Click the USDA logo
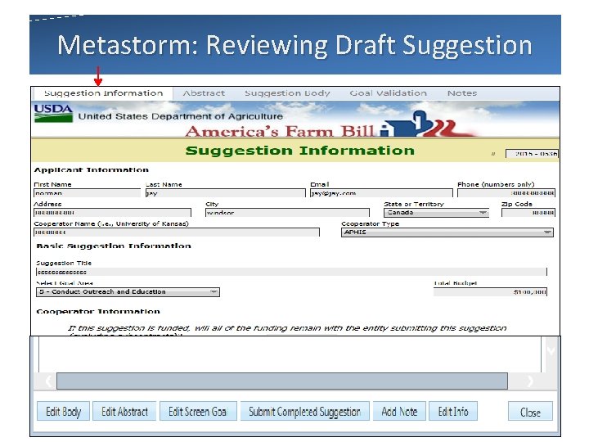The width and height of the screenshot is (589, 442). point(53,113)
